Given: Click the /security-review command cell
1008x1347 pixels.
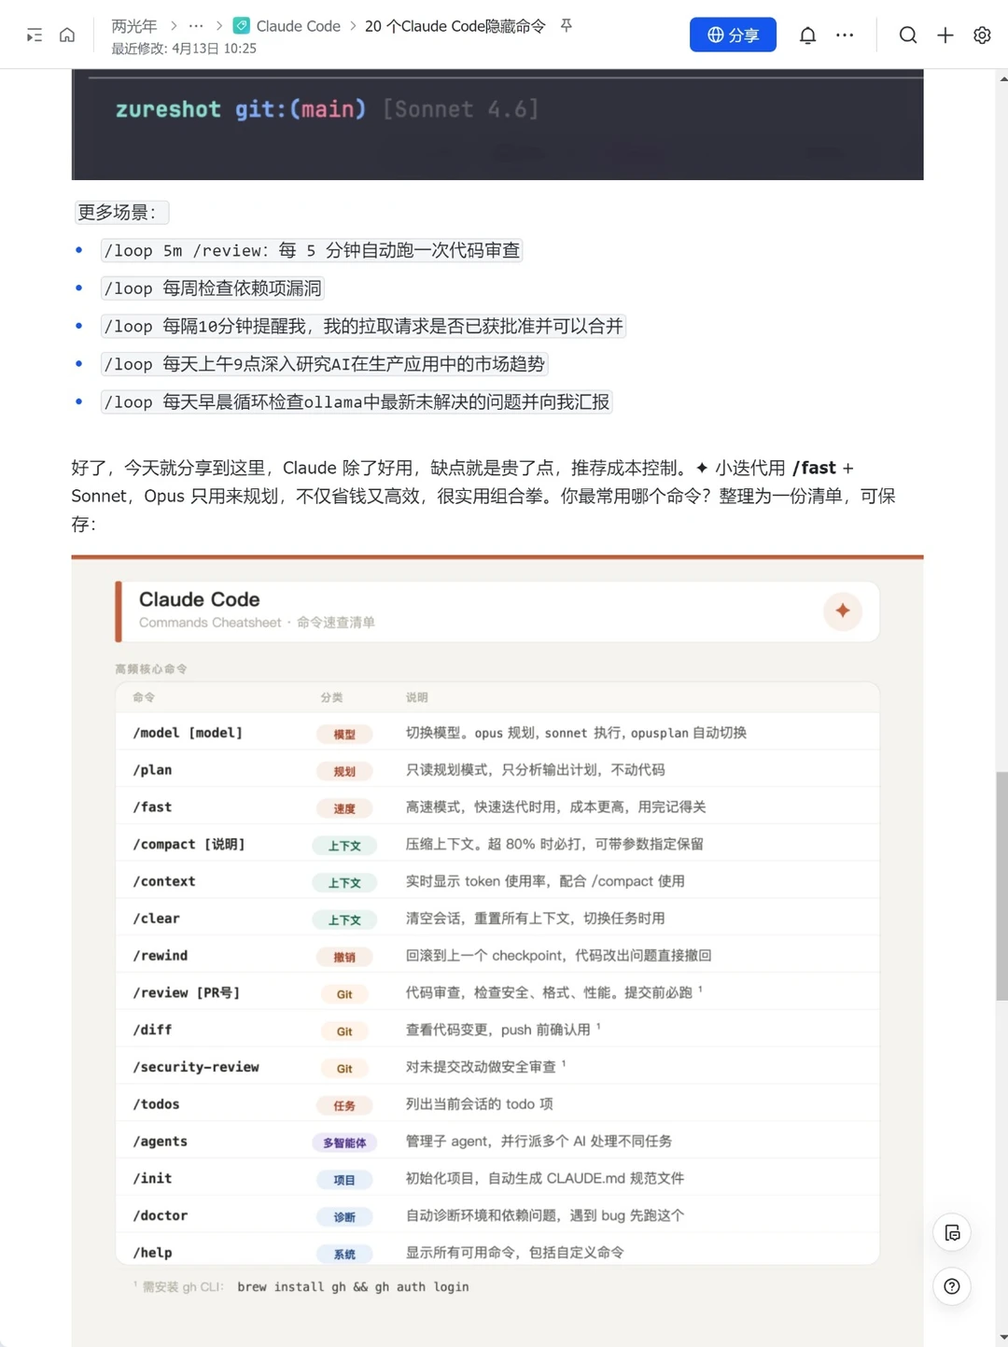Looking at the screenshot, I should point(196,1067).
